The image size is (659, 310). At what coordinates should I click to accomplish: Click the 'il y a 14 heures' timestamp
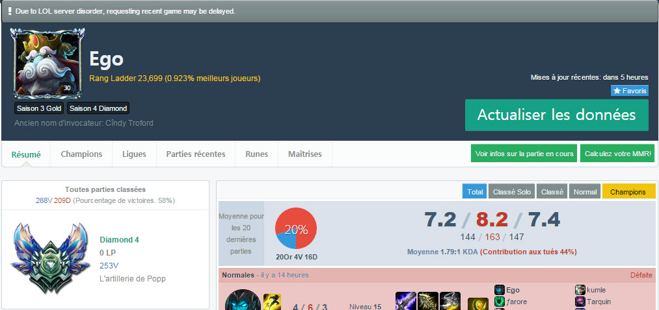coord(285,275)
